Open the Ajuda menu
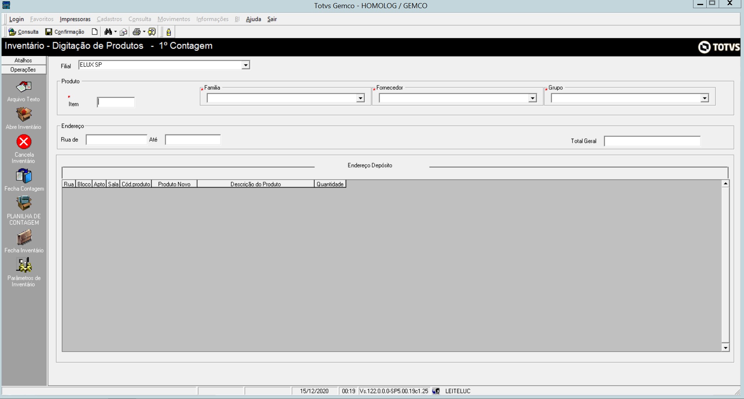 (254, 19)
